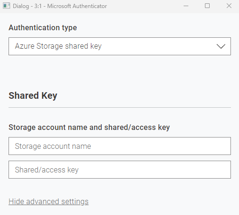This screenshot has width=239, height=215.
Task: Click 'Storage account name and shared/access key' label
Action: click(89, 127)
